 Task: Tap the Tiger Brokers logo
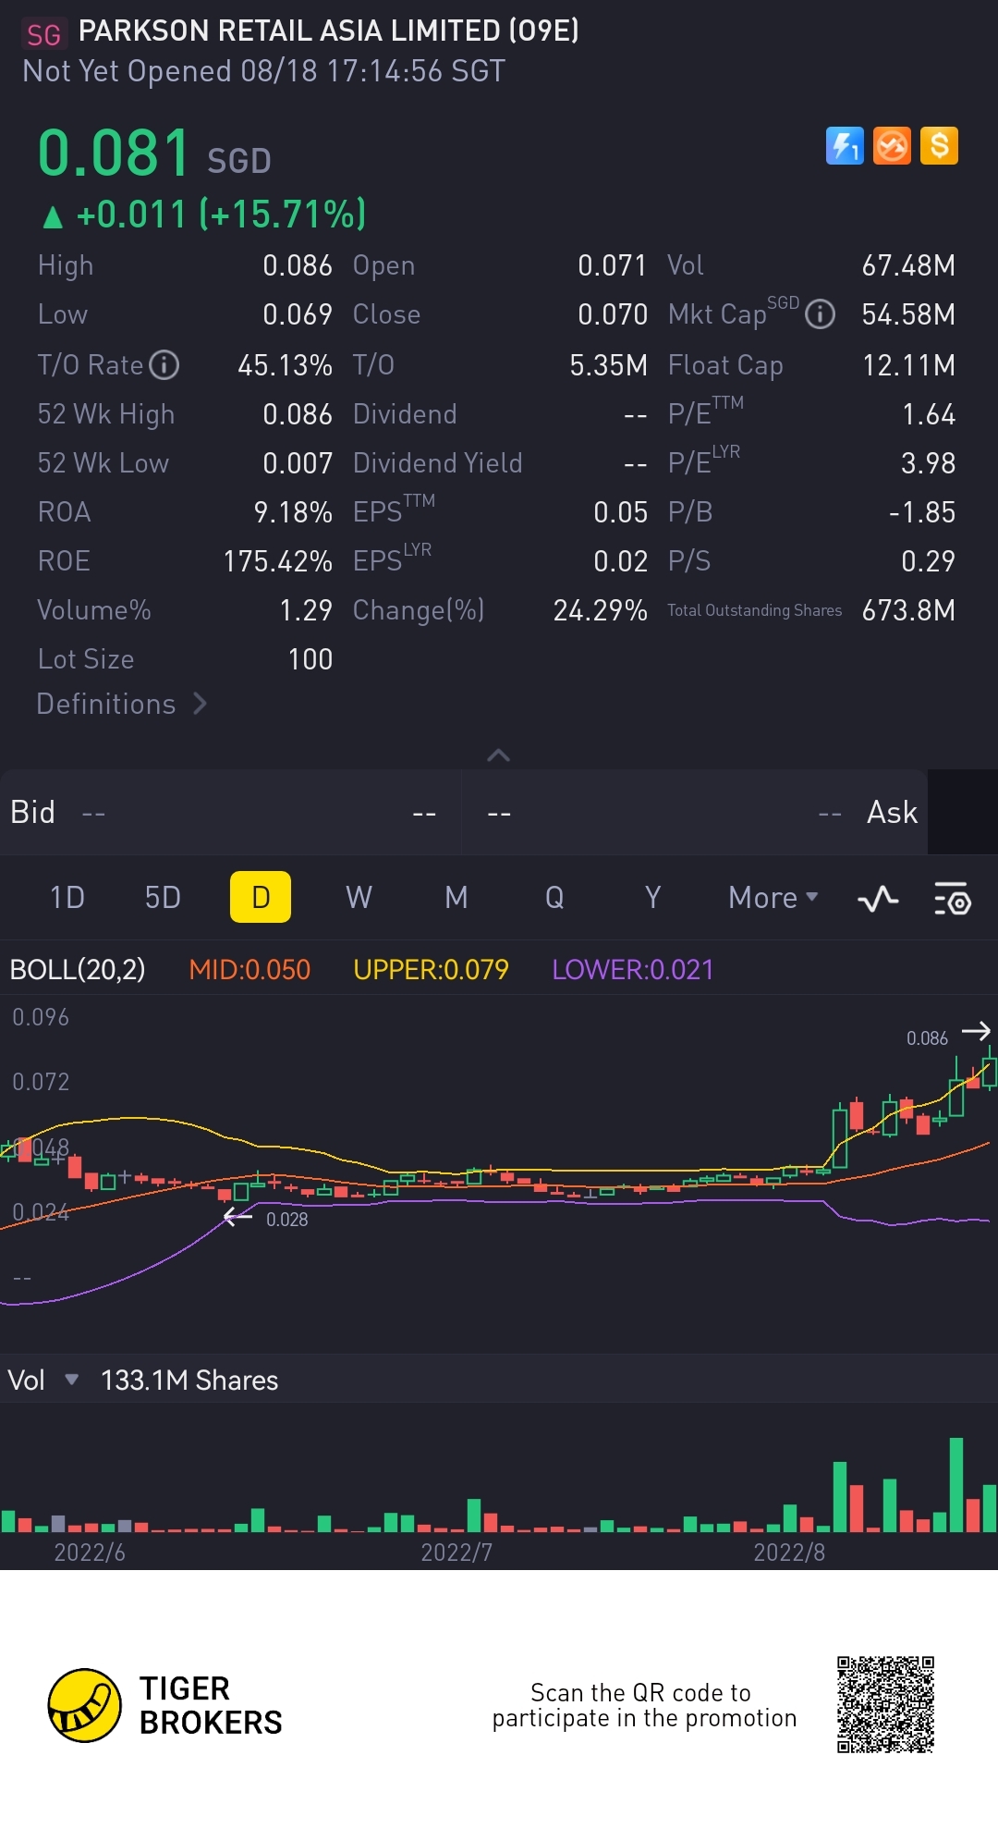[x=166, y=1705]
